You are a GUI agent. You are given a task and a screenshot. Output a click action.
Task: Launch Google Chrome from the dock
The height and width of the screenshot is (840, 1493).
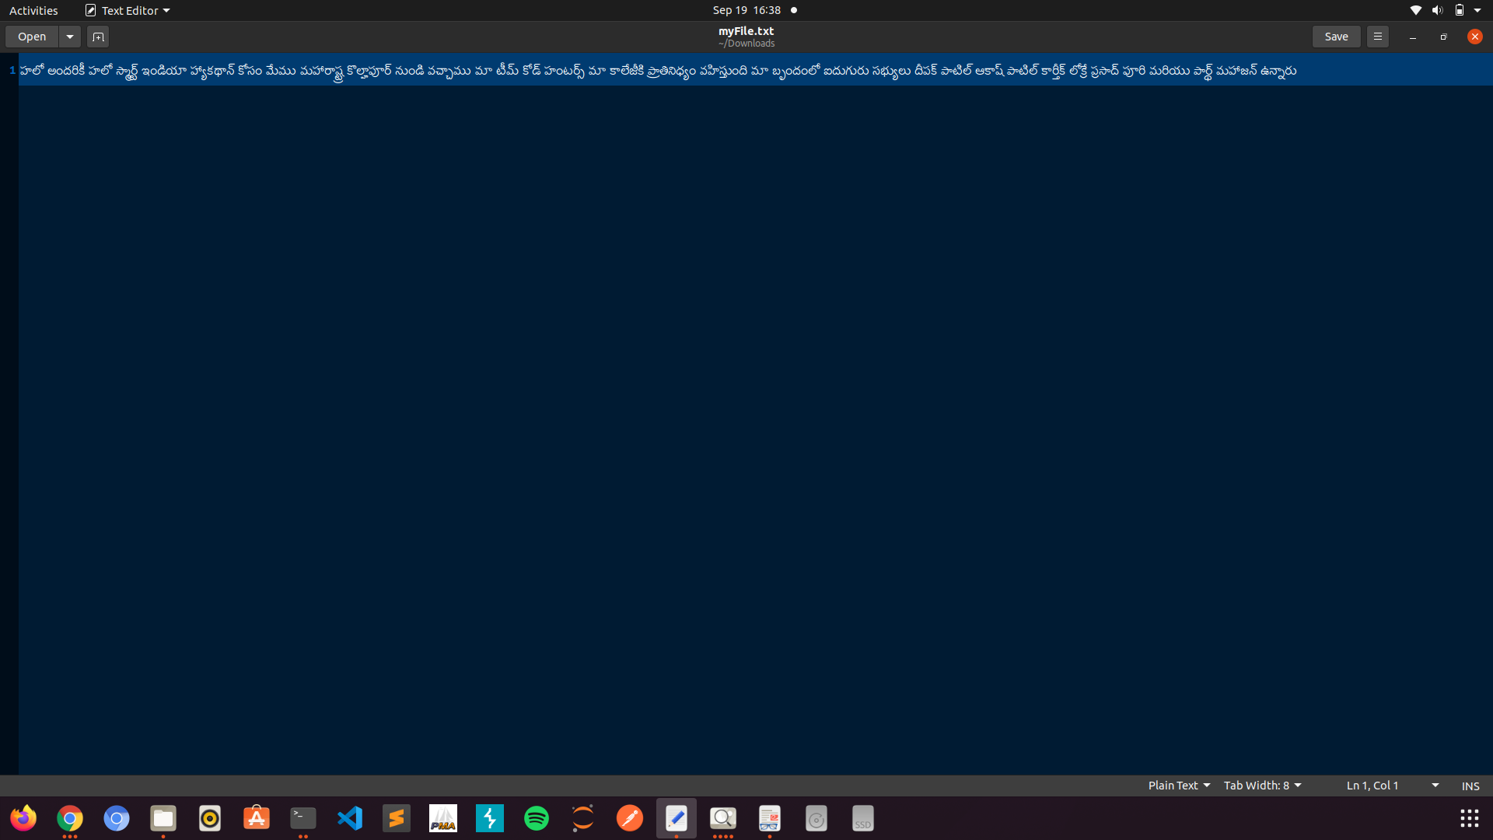coord(70,818)
